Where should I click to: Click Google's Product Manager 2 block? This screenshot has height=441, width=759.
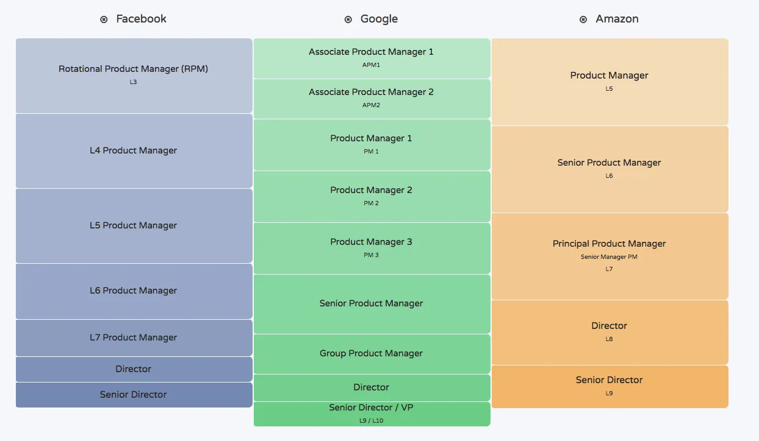click(371, 196)
